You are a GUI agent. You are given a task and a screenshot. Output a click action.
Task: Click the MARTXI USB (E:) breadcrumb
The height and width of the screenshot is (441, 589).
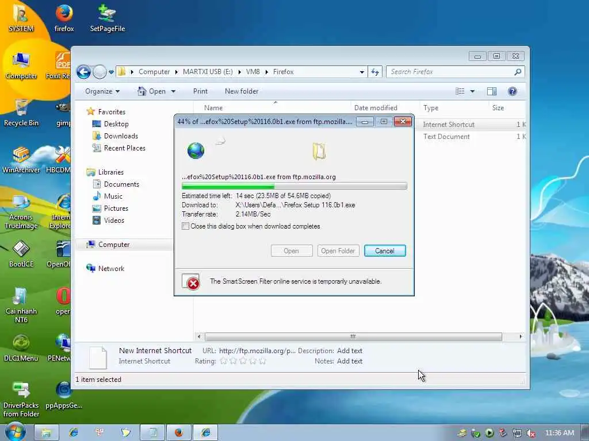pyautogui.click(x=208, y=72)
